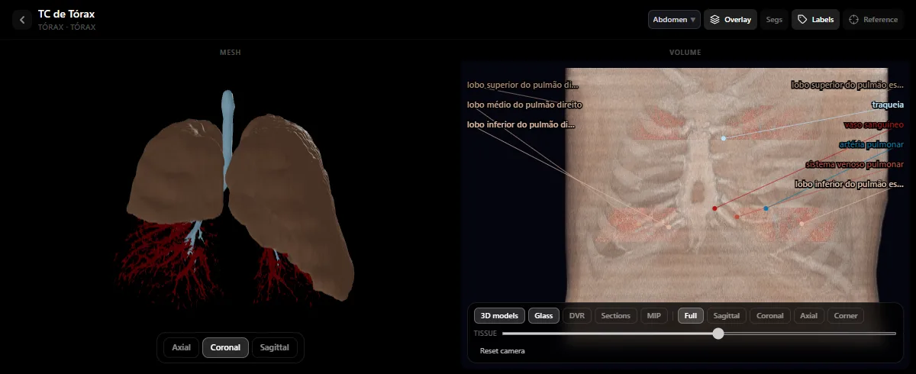Click the Reference crosshair icon

(x=854, y=20)
